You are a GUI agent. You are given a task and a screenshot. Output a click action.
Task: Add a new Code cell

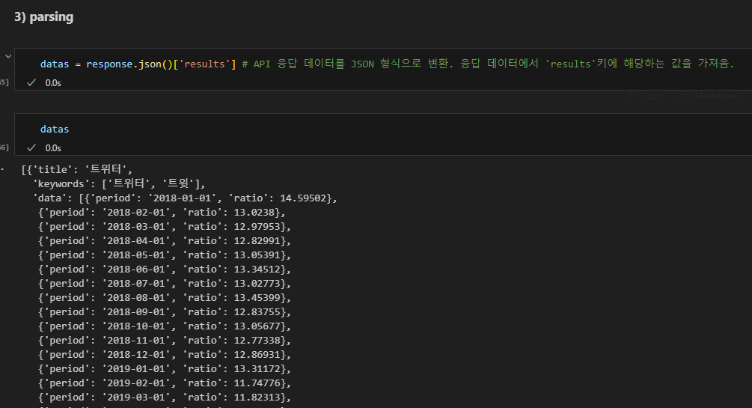(644, 96)
